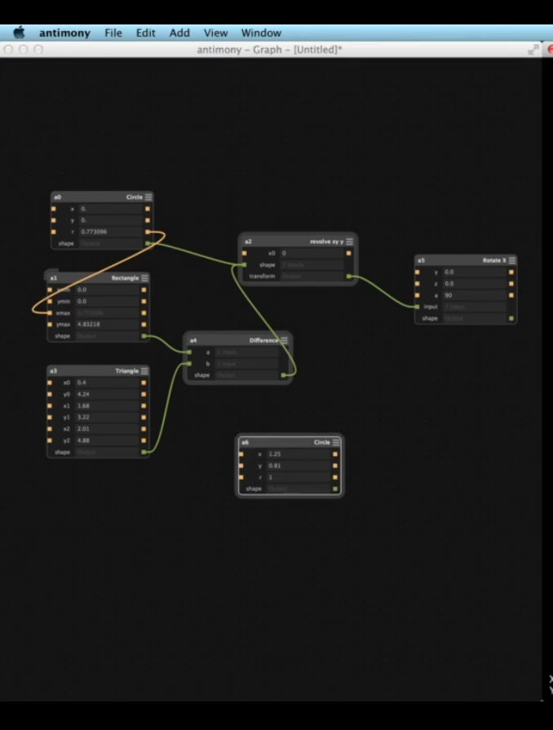Select the a4 node name label

193,340
